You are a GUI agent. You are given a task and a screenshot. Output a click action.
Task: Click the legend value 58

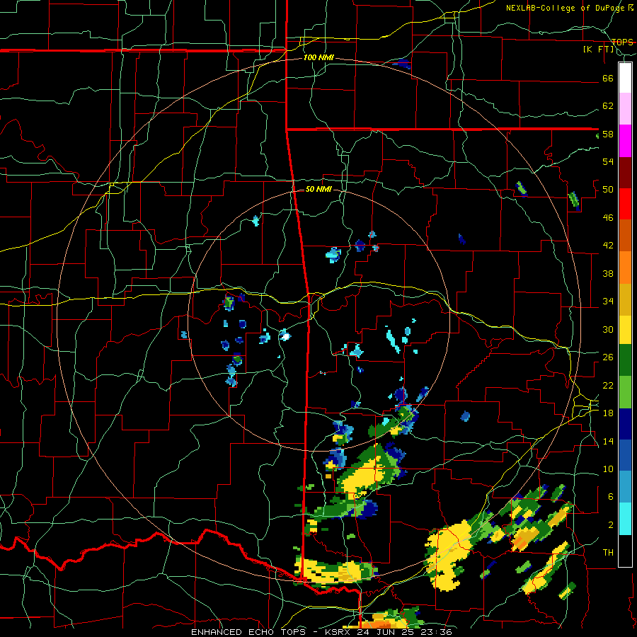[x=608, y=134]
